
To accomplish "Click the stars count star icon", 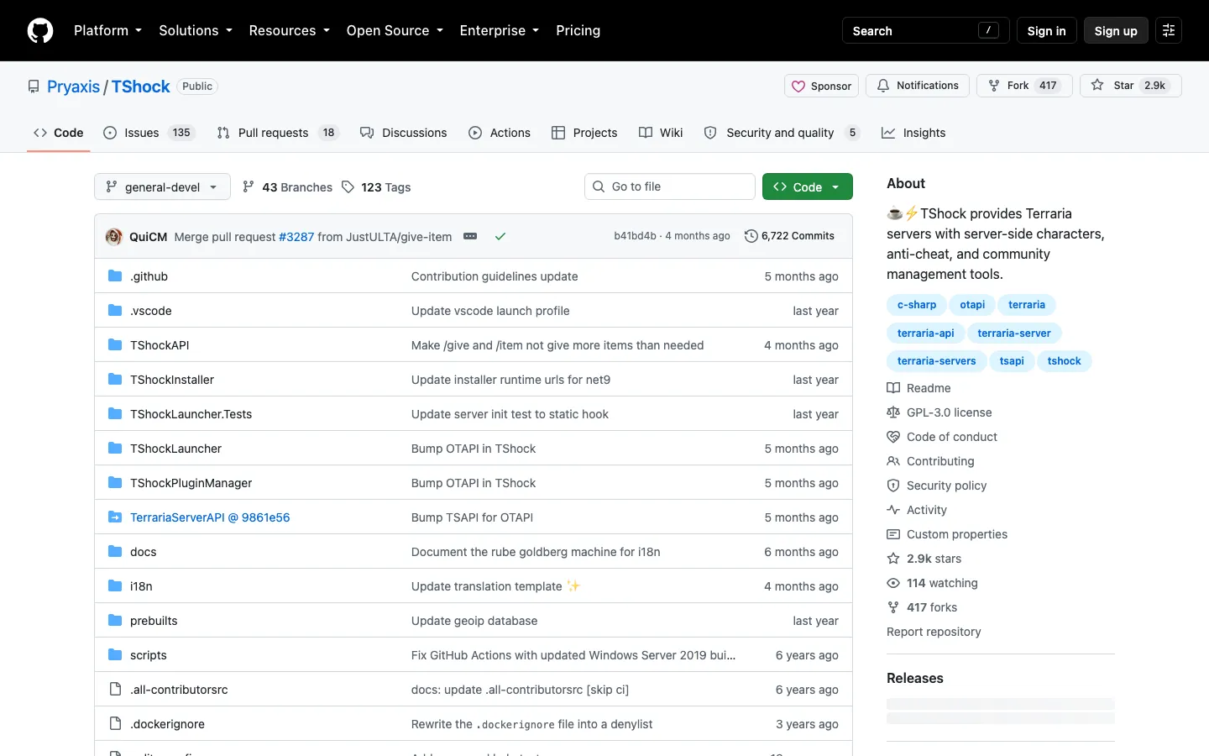I will (x=893, y=559).
